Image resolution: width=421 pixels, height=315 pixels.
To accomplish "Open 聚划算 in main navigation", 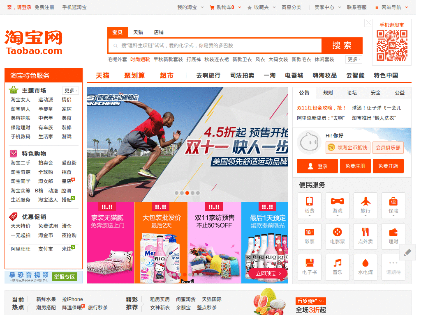I will (134, 75).
